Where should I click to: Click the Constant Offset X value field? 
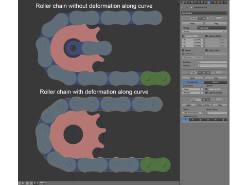coord(192,40)
